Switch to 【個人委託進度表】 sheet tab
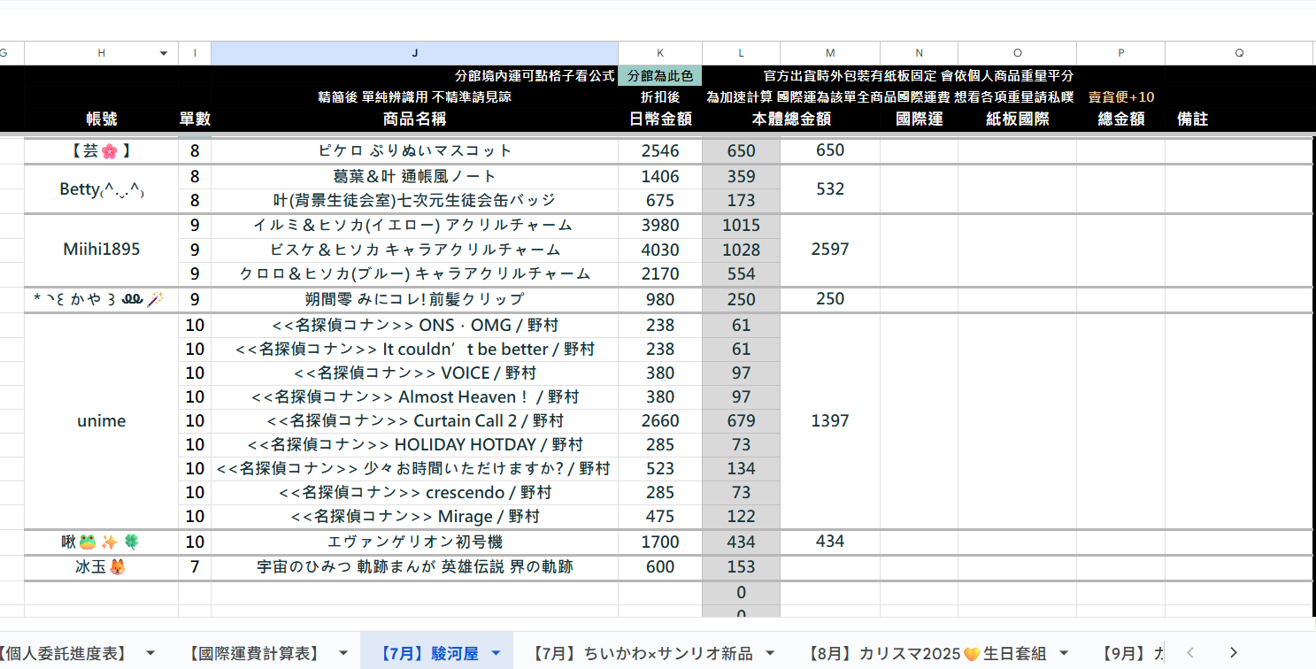 point(64,653)
